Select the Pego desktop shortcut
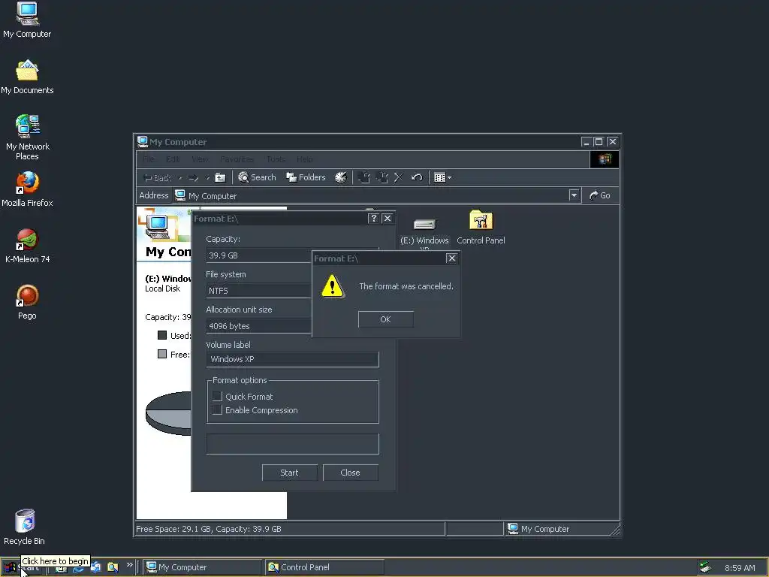 27,302
